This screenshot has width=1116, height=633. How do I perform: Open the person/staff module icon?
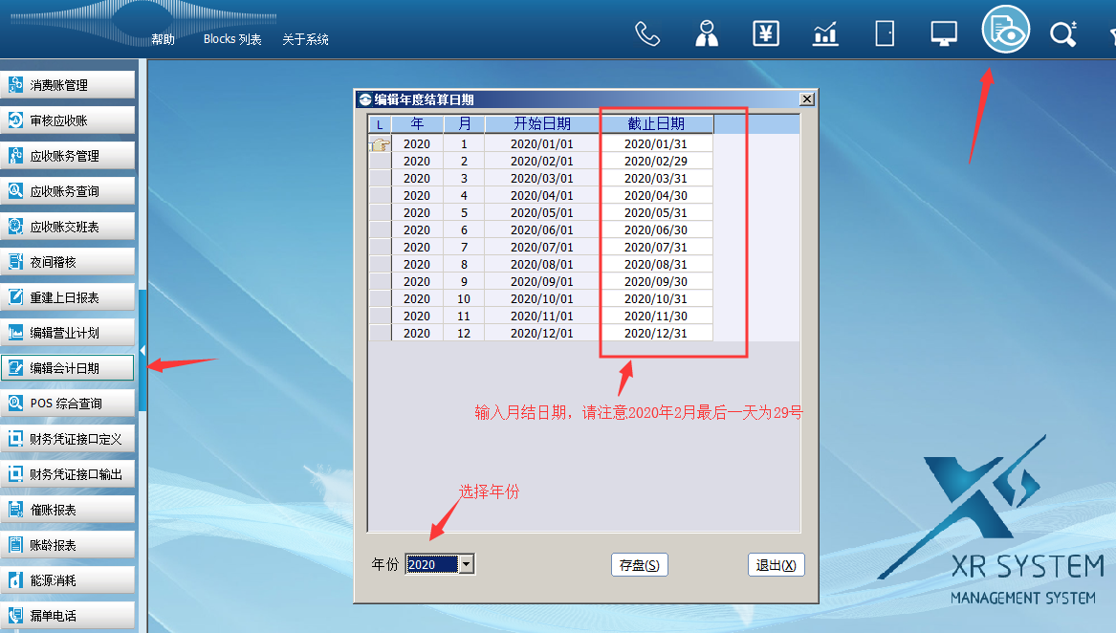(x=707, y=33)
